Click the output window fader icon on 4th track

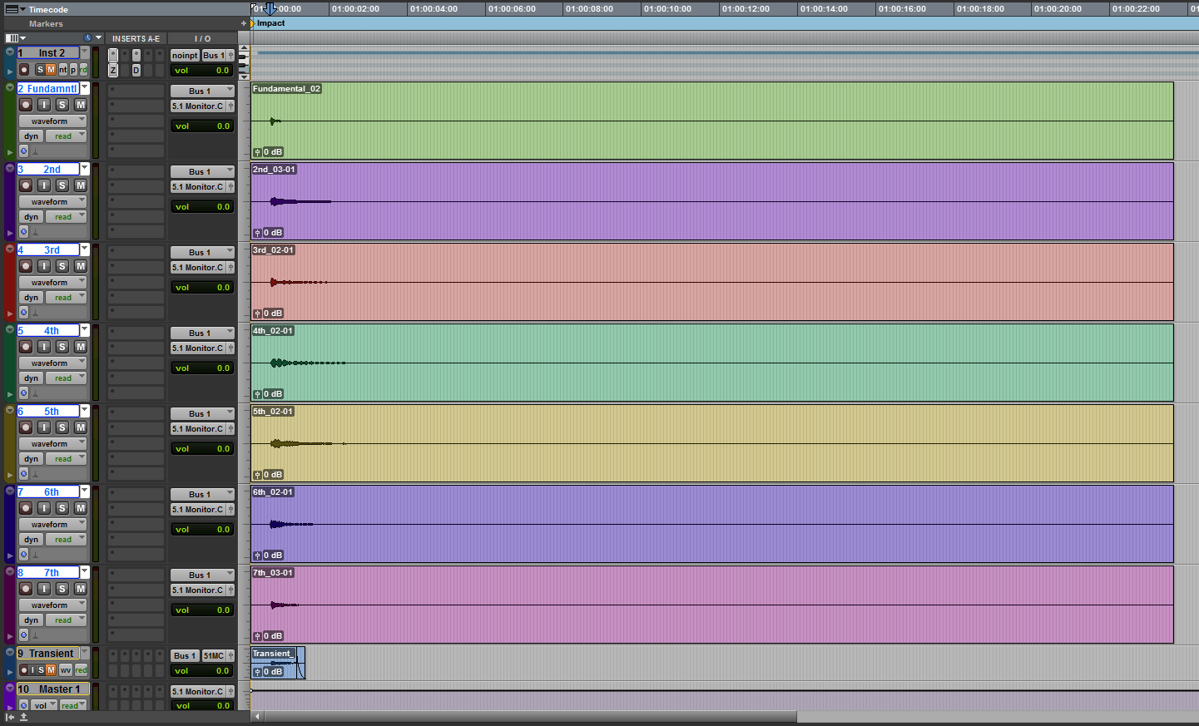tap(230, 348)
